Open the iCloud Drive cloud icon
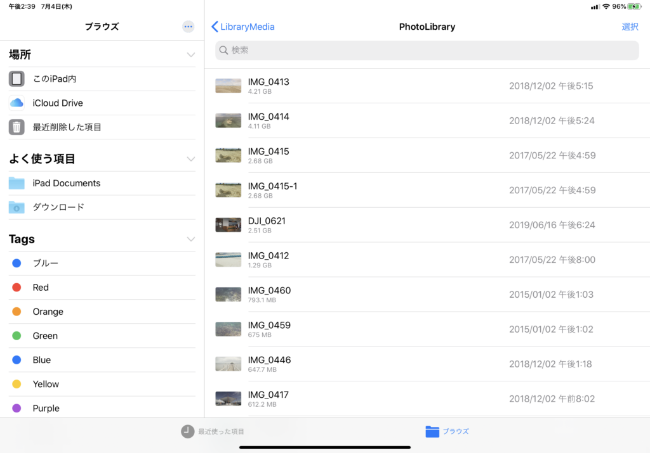 pos(17,103)
